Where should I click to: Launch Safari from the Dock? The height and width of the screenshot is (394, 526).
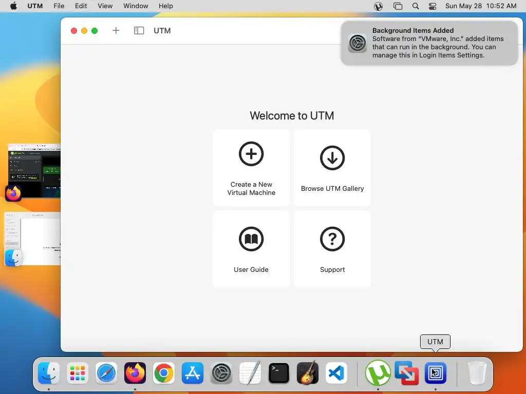tap(106, 373)
